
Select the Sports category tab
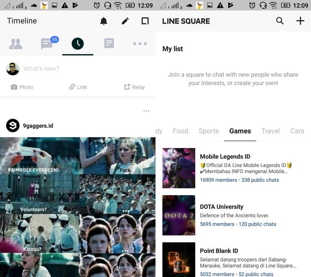(x=209, y=131)
